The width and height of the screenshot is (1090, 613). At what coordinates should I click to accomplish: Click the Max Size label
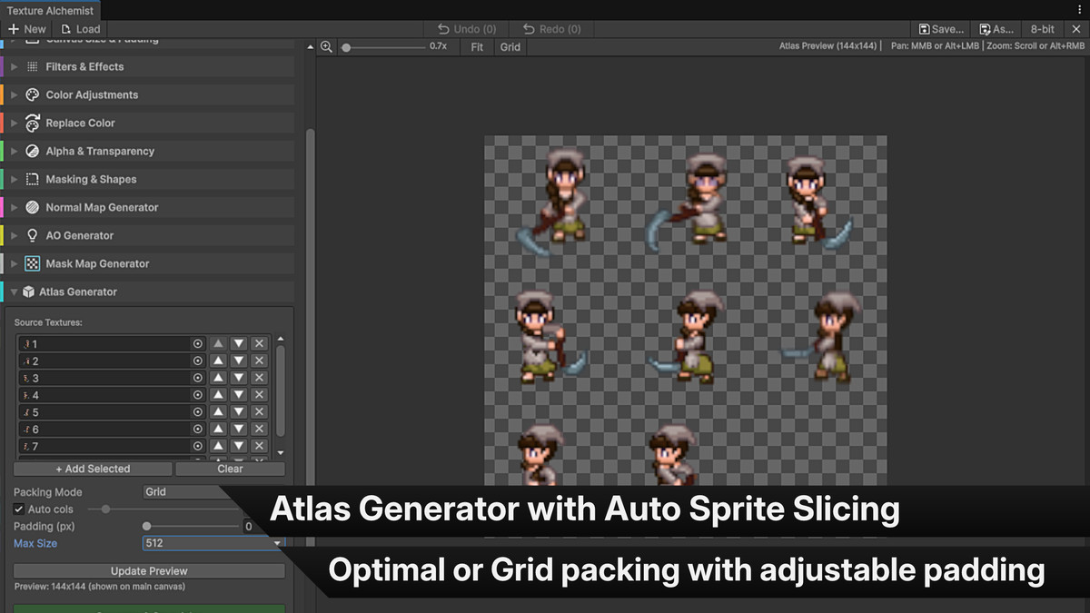35,543
